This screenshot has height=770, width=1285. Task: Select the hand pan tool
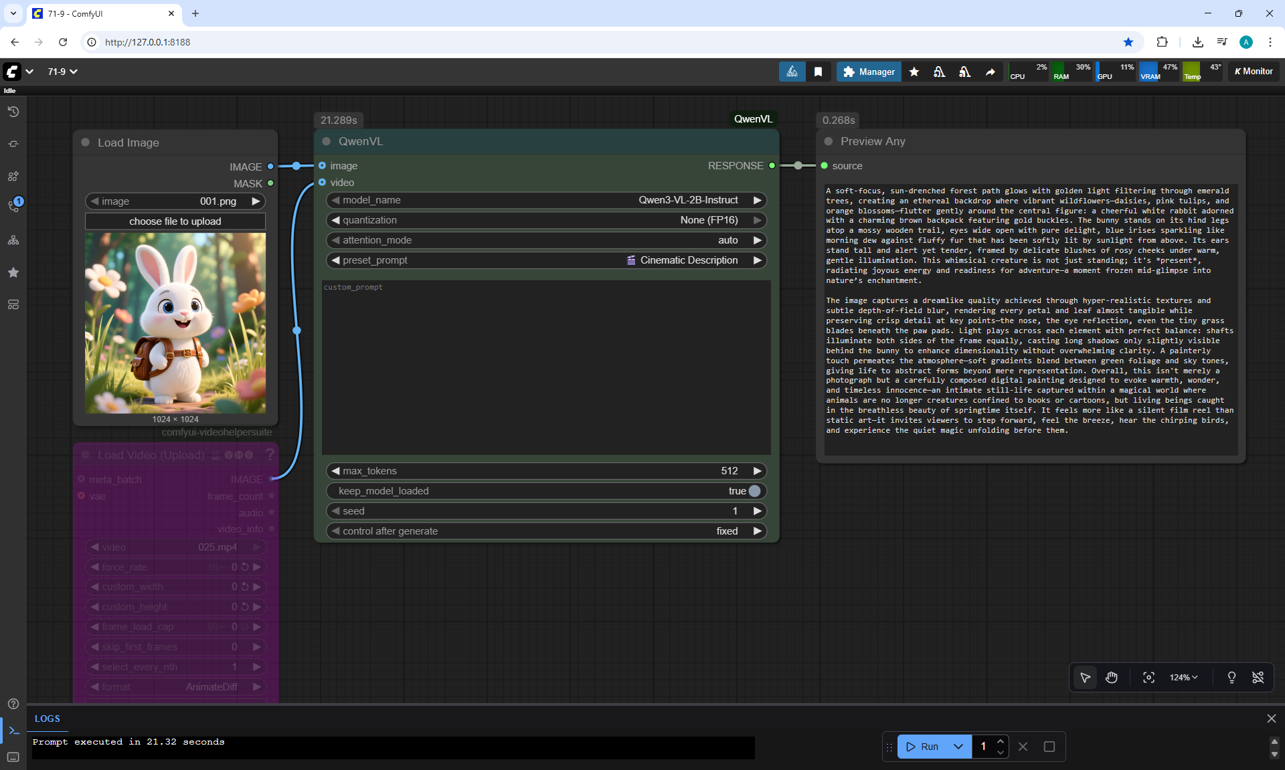(x=1112, y=678)
